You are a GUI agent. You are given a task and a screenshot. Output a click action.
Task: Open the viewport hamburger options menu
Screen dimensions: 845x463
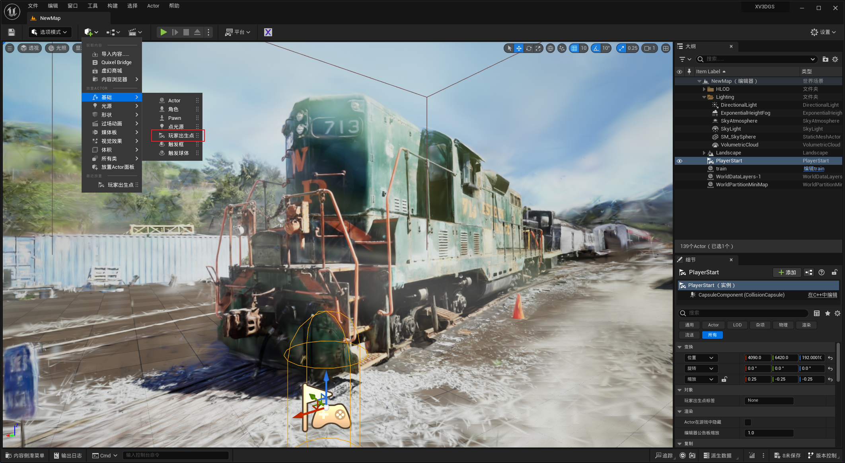point(10,48)
